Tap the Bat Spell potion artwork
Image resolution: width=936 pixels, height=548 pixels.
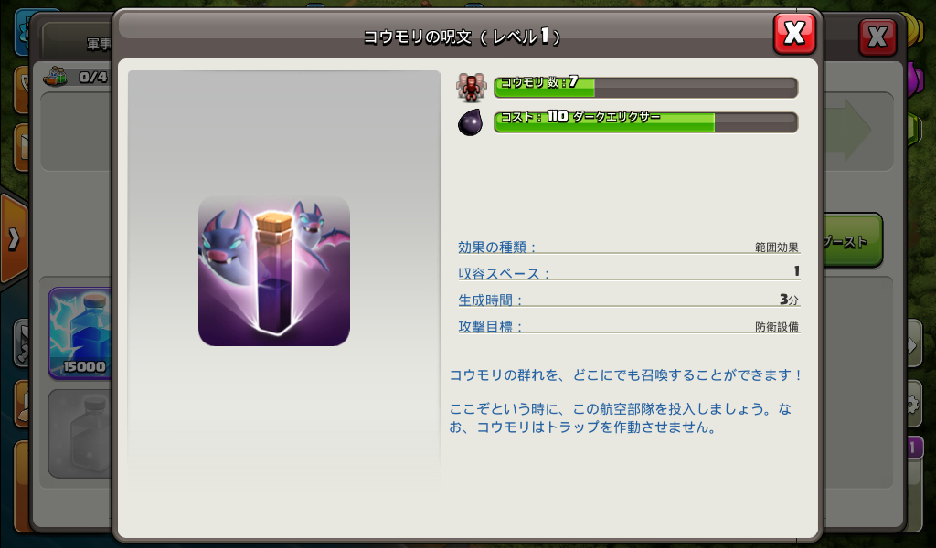point(274,271)
